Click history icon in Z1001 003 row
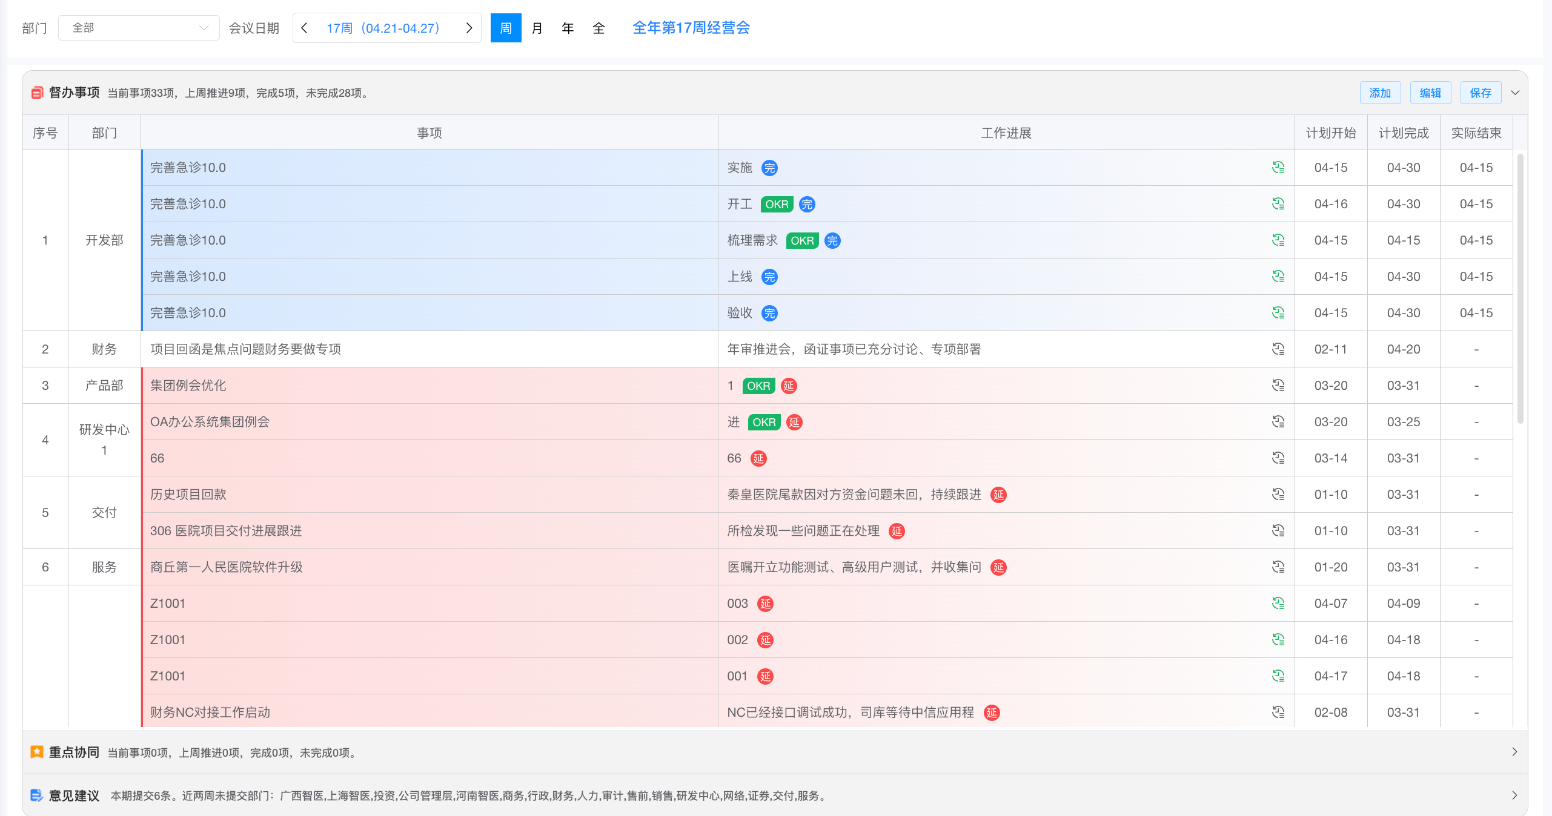This screenshot has height=816, width=1552. coord(1278,604)
